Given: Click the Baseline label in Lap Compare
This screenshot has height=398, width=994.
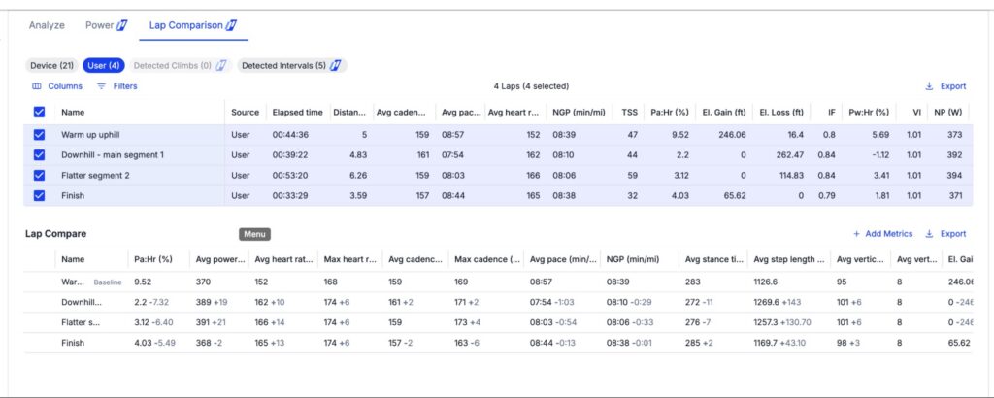Looking at the screenshot, I should point(107,282).
